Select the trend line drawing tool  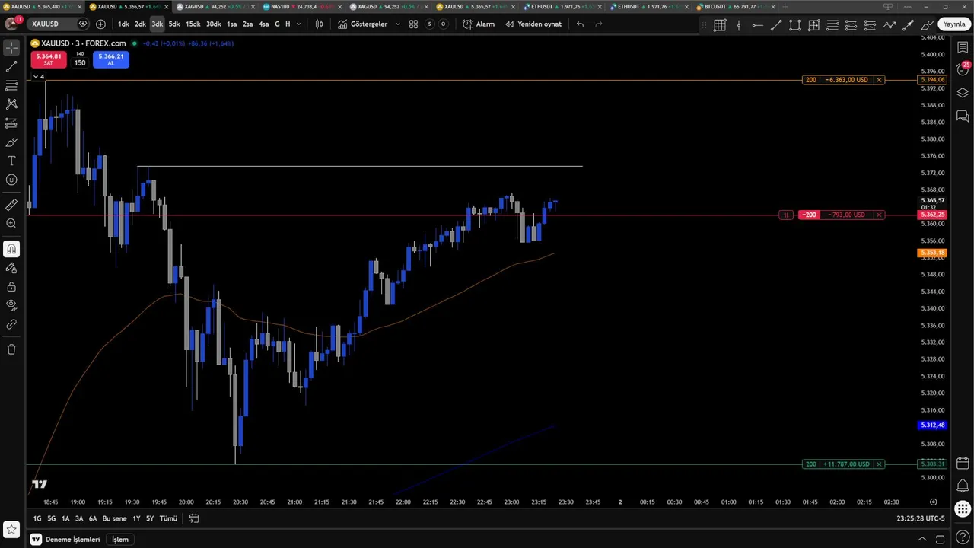point(11,67)
